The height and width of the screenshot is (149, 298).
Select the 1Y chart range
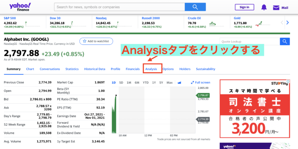154,82
